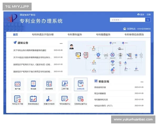Click the clock icon in the flowchart
This screenshot has width=158, height=126.
click(141, 55)
